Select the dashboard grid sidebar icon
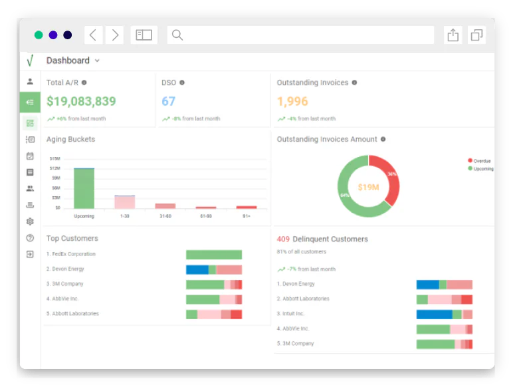Viewport: 515px width, 391px height. pyautogui.click(x=30, y=123)
